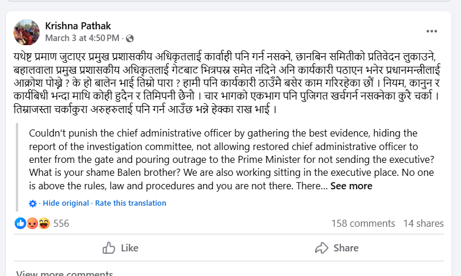Click the Nepali original post text

coord(228,83)
